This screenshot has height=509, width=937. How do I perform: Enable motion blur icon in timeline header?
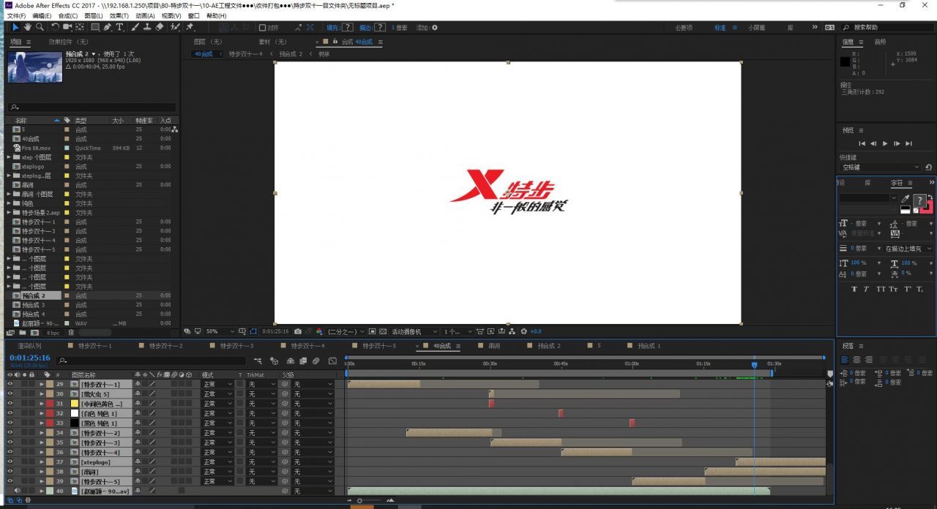tap(316, 361)
